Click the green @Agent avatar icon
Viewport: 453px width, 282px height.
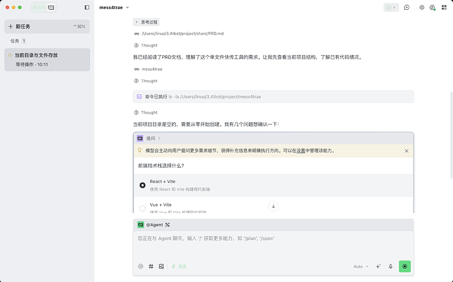click(140, 225)
